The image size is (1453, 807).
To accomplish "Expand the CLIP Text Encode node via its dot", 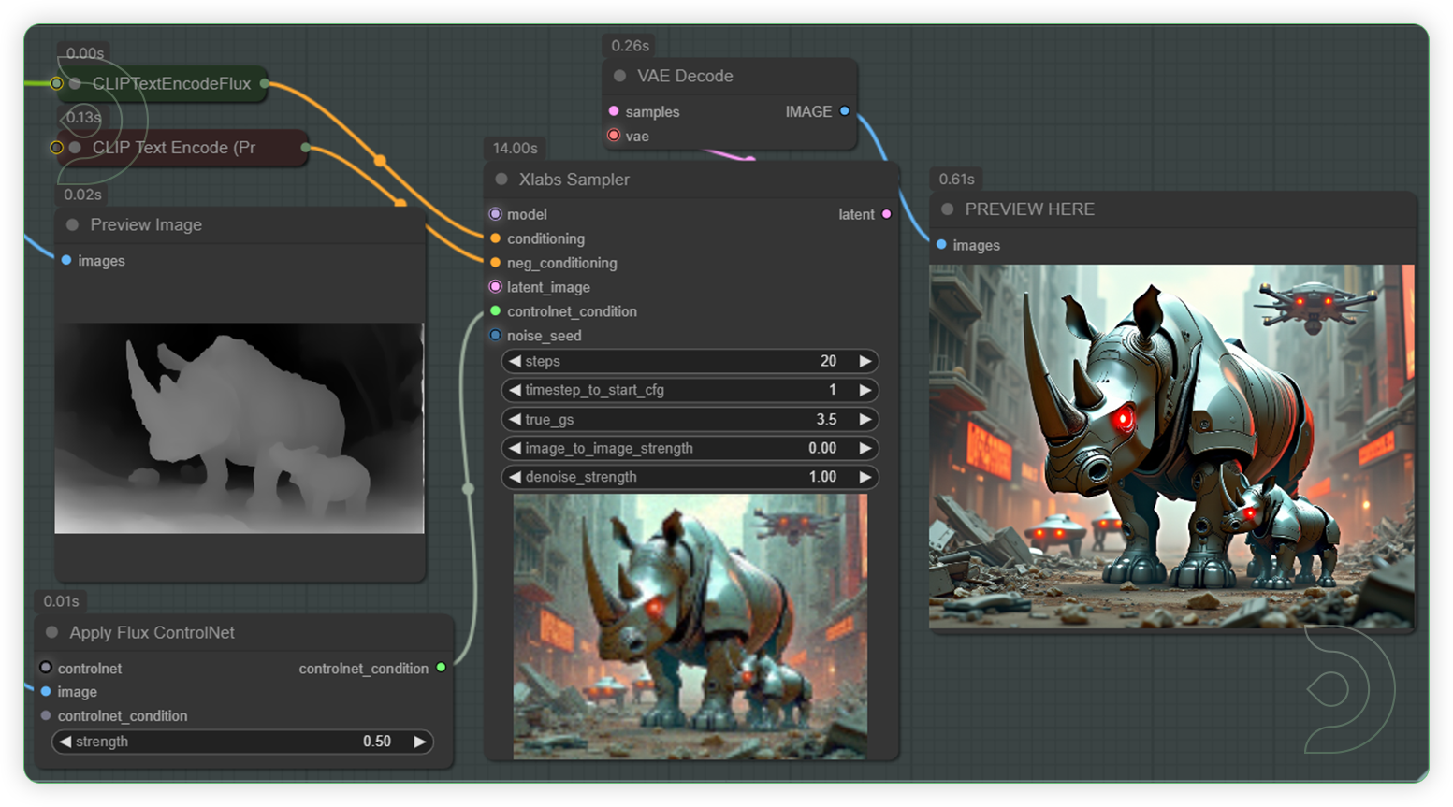I will 75,148.
